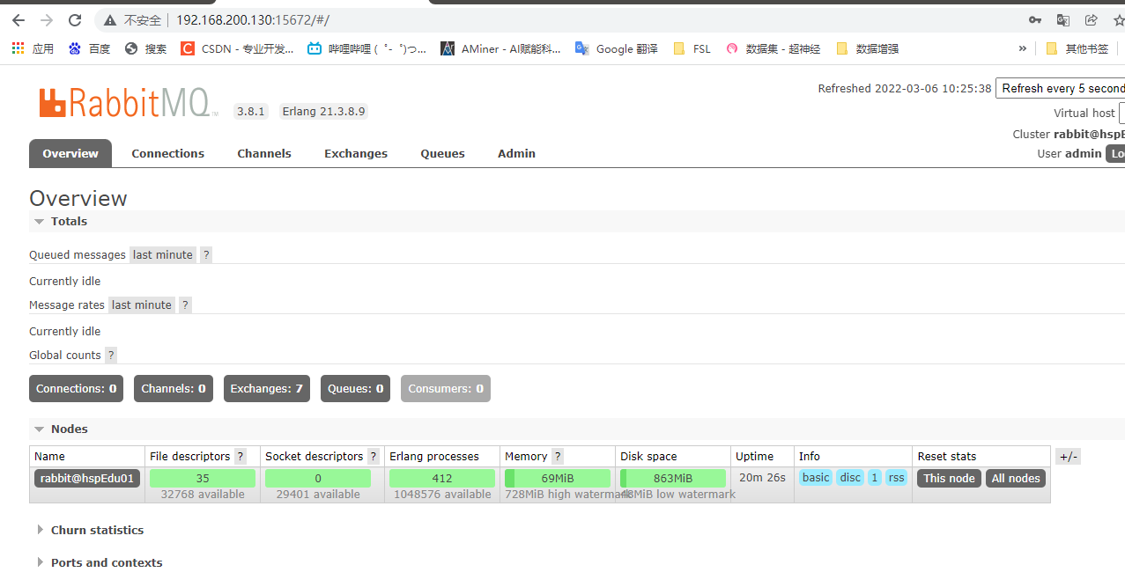Go back to the previous browser page
This screenshot has height=587, width=1125.
click(19, 20)
